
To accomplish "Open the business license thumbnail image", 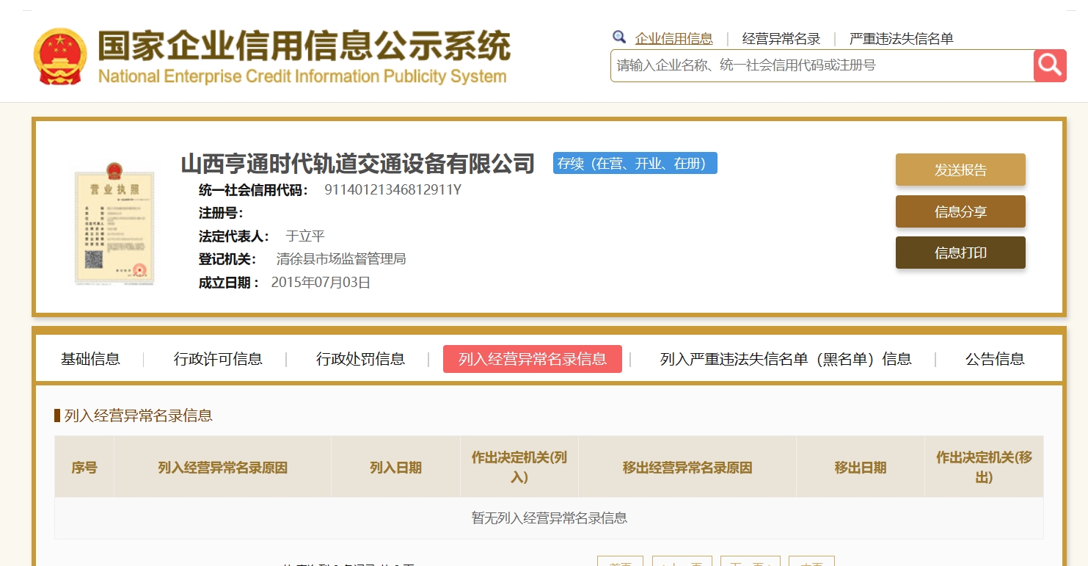I will 114,223.
